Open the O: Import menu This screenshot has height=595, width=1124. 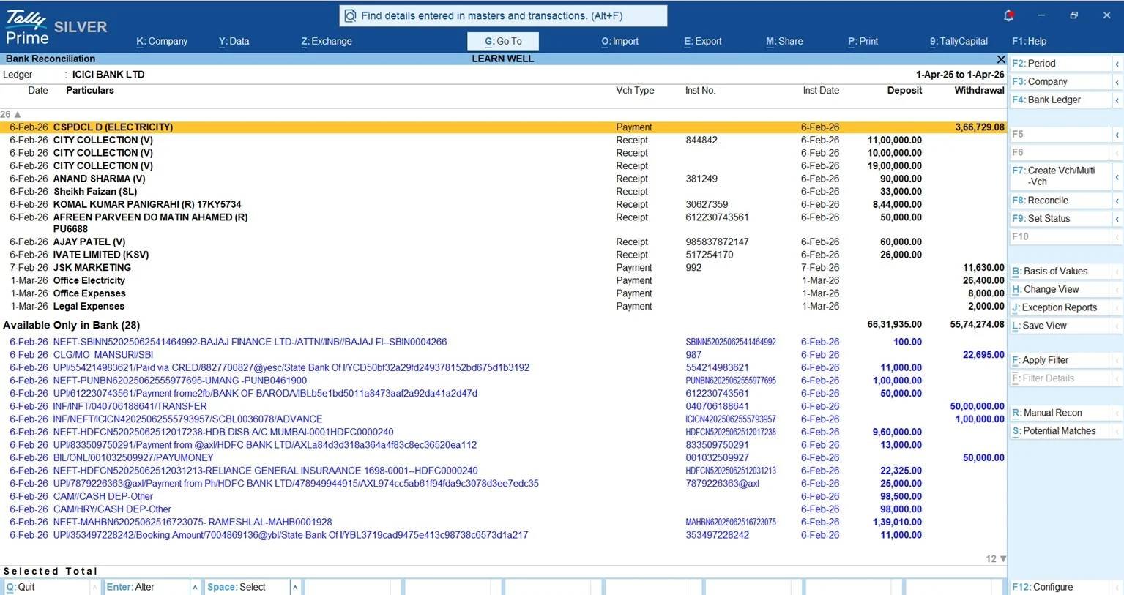pos(619,42)
